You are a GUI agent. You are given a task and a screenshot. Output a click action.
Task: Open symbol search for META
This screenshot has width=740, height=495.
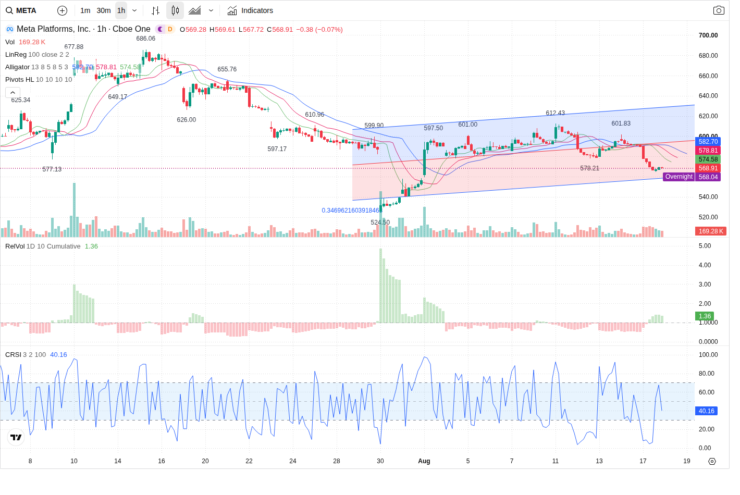[21, 10]
